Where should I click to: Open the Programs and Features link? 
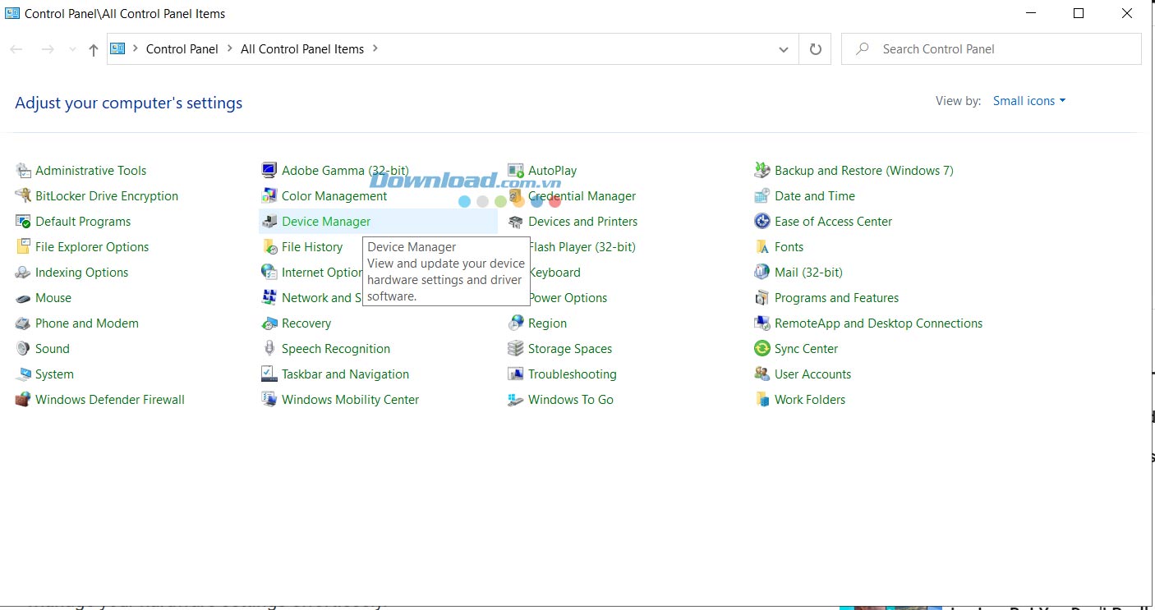point(836,298)
